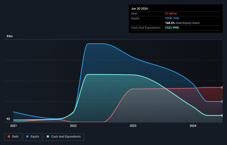Click the 2021 x-axis label

tap(14, 126)
